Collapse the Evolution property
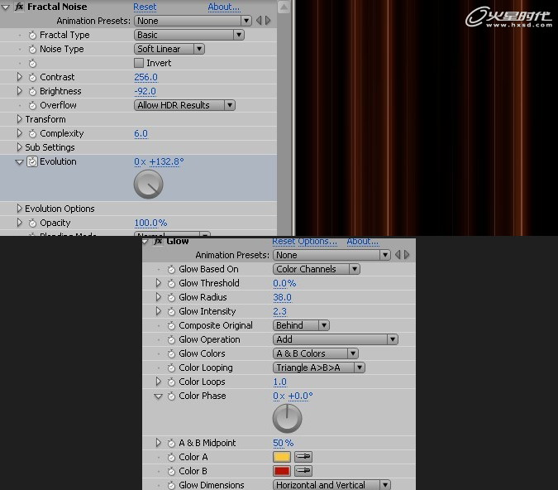 (x=19, y=162)
